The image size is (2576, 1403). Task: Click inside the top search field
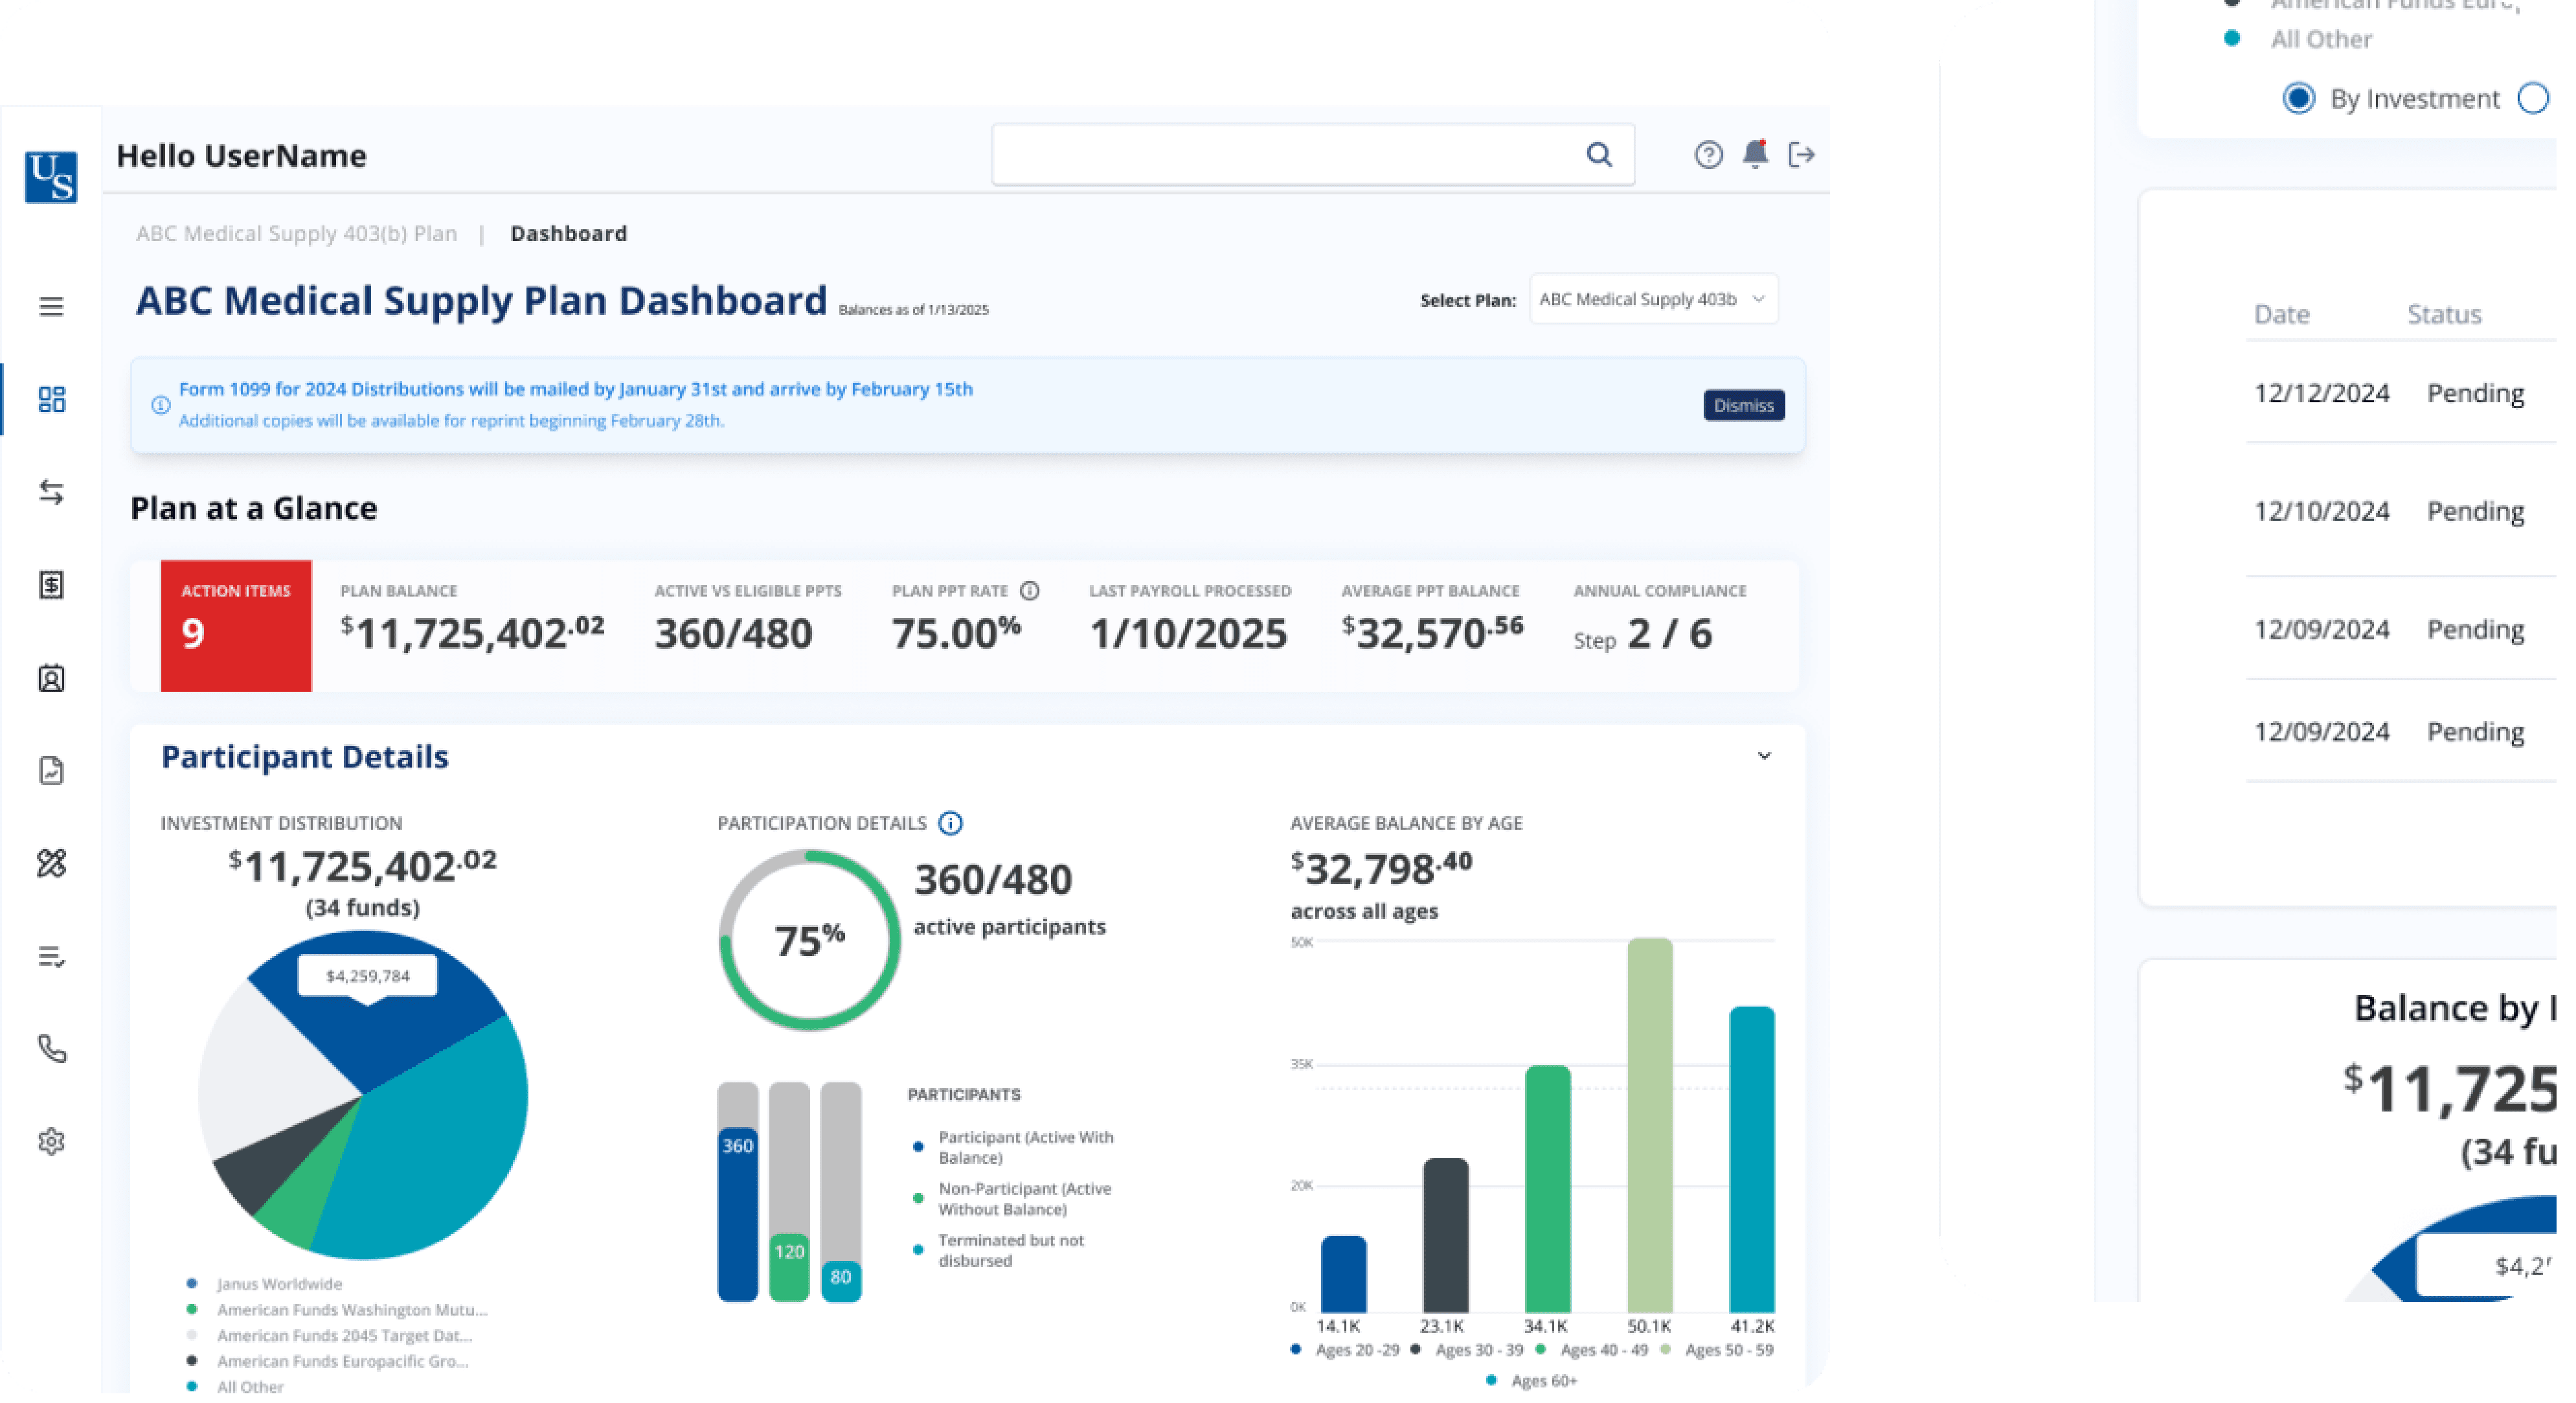(1280, 155)
